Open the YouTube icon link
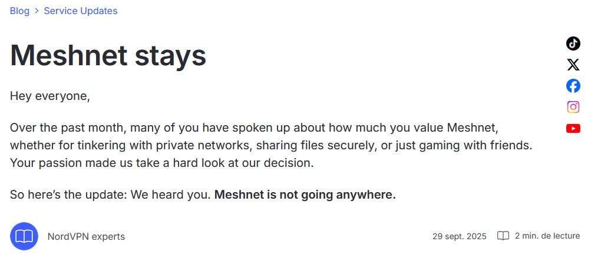Screen dimensions: 591x258 (x=573, y=128)
